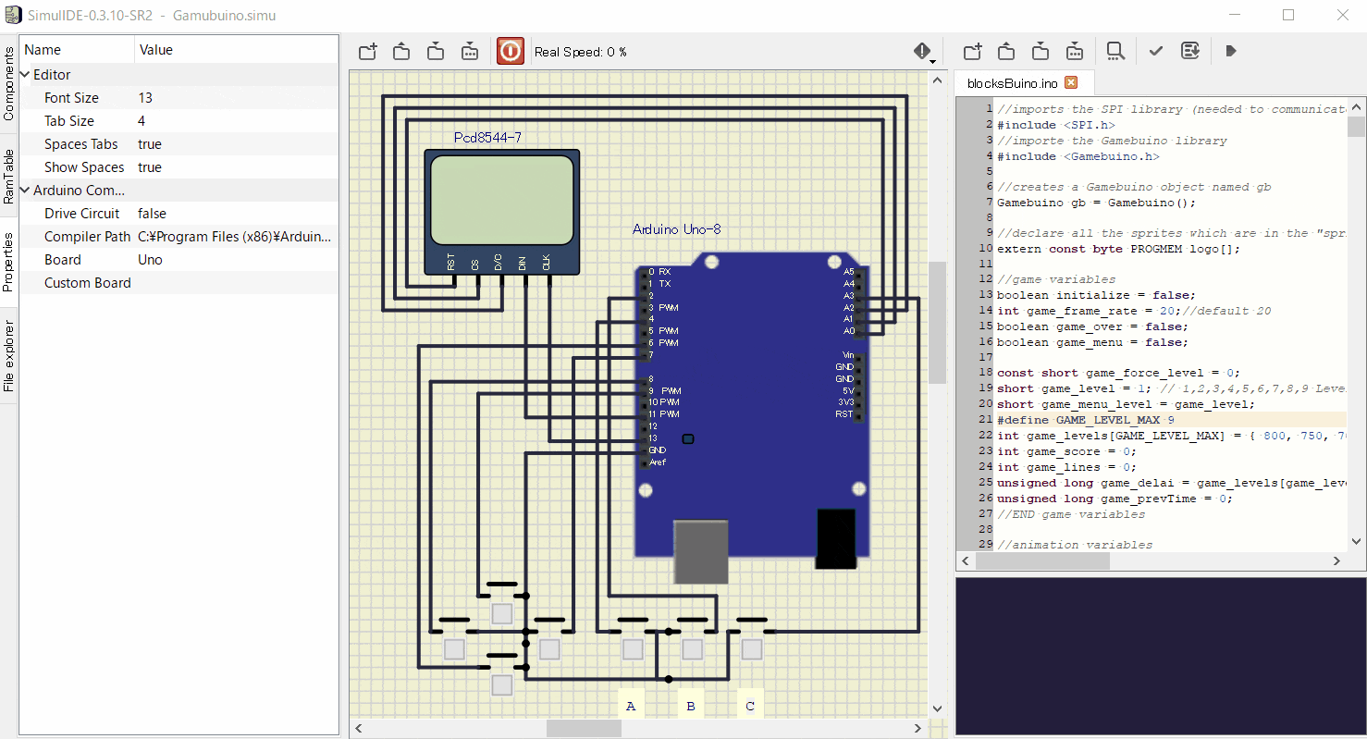Create a new circuit with the toolbar icon
This screenshot has height=739, width=1367.
(367, 51)
